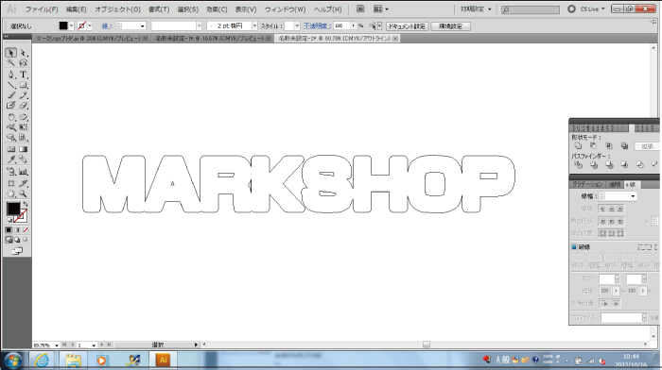662x370 pixels.
Task: Toggle the None fill mode button
Action: tap(26, 230)
